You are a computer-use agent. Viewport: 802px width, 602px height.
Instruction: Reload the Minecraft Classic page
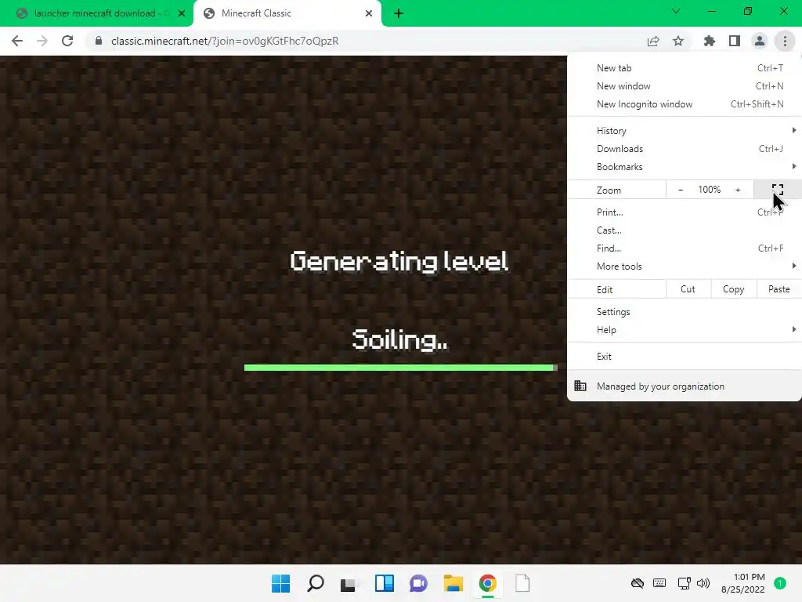click(67, 41)
